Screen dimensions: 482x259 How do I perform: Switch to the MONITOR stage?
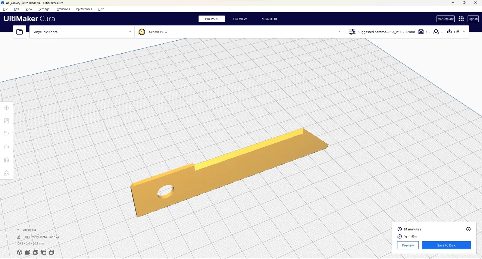(x=269, y=19)
